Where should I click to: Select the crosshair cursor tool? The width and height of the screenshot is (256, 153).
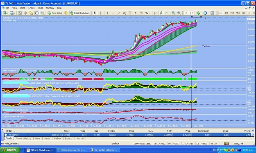click(x=101, y=13)
